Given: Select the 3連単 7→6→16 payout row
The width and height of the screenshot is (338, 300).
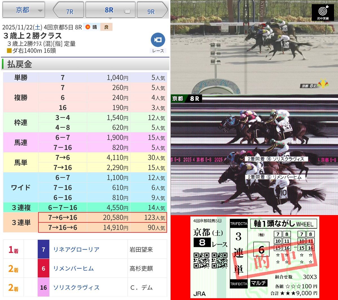Looking at the screenshot, I should click(x=102, y=218).
